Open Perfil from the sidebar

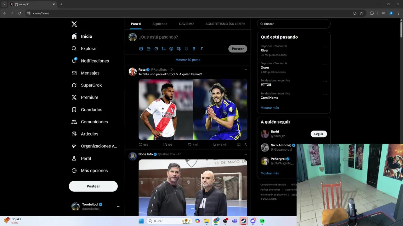(x=81, y=159)
